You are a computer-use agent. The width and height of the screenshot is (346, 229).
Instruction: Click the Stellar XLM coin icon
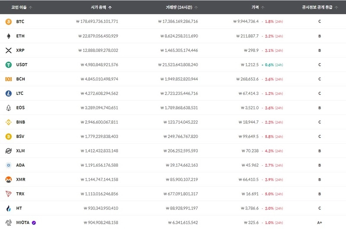point(8,151)
